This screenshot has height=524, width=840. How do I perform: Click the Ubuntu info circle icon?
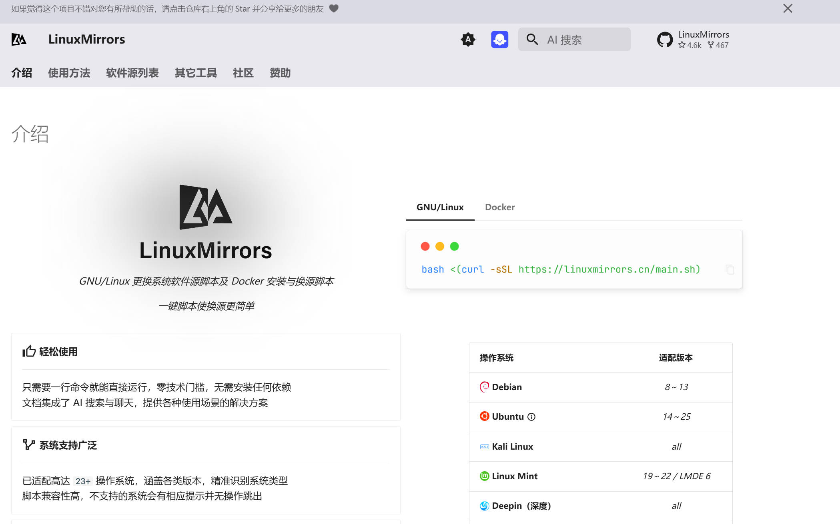coord(531,417)
